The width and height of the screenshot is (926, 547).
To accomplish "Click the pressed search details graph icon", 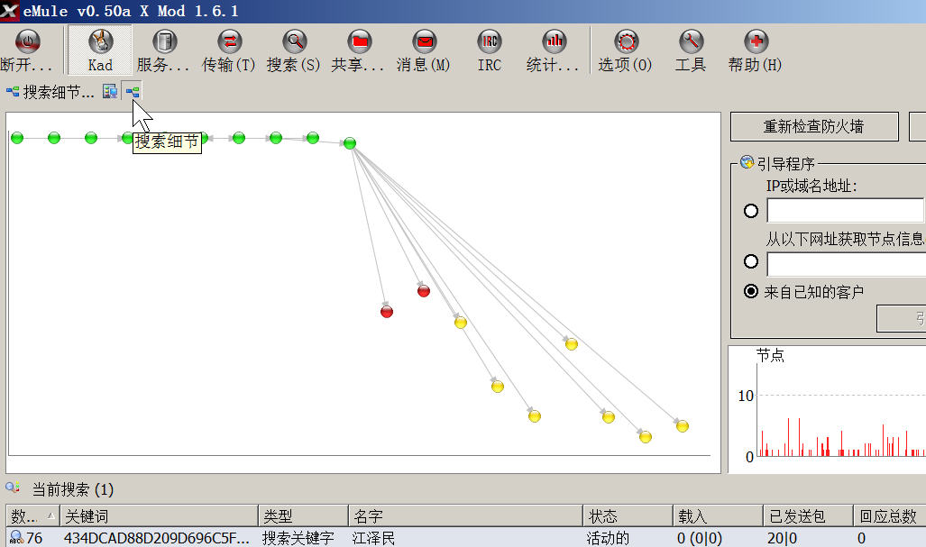I will (x=133, y=91).
